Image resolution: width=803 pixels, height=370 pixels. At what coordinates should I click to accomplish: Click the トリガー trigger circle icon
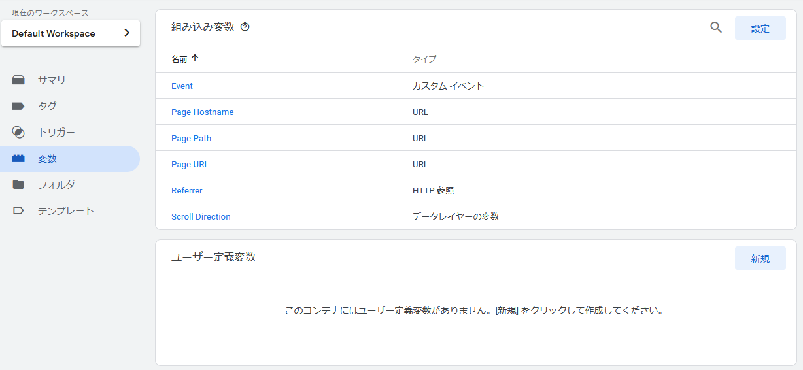tap(18, 132)
